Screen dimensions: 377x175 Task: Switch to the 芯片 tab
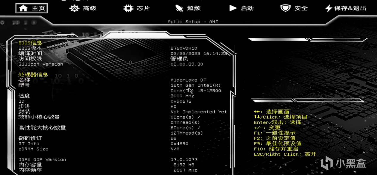[137, 8]
